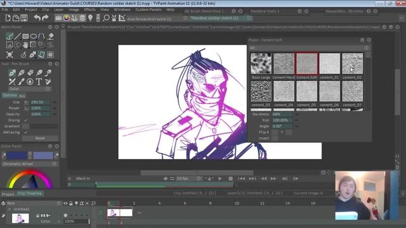The image size is (406, 228).
Task: Switch to the Clip: Timeline tab
Action: [30, 193]
